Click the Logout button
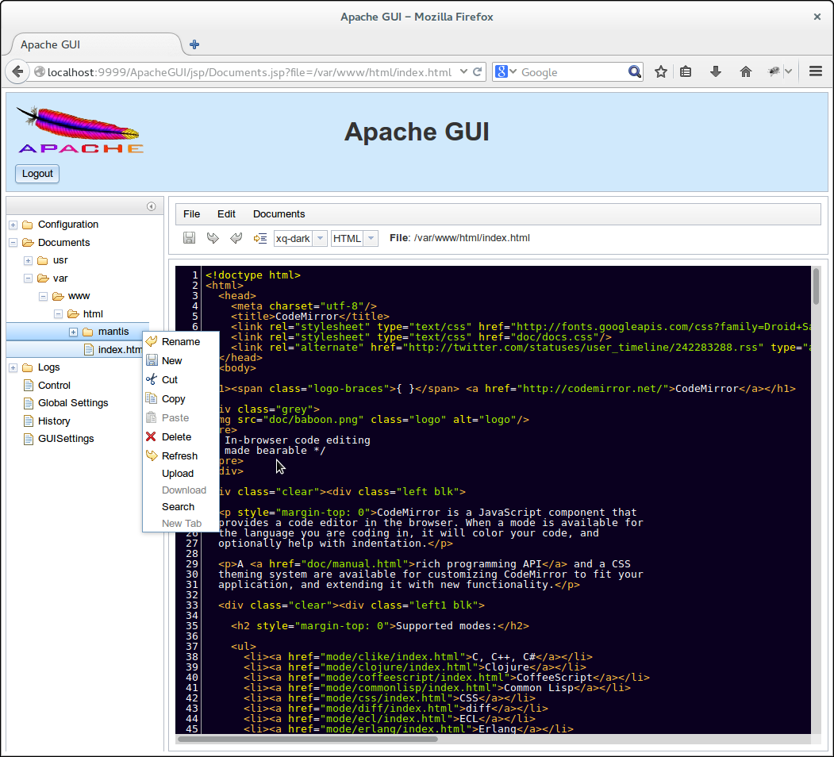 pos(37,174)
